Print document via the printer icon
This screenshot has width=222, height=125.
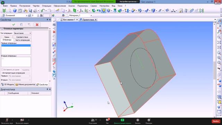pyautogui.click(x=35, y=11)
